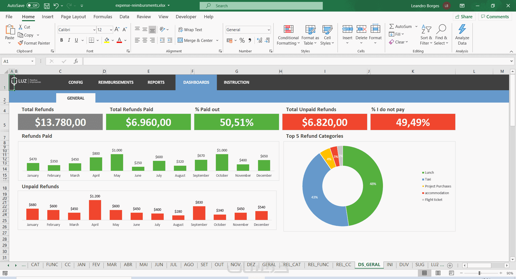
Task: Open the General number format dropdown
Action: [x=268, y=30]
